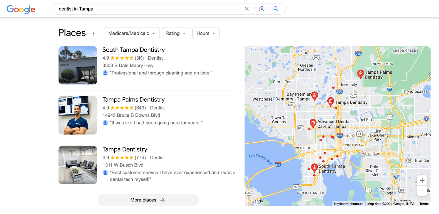Open the Hours filter dropdown
Viewport: 439px width, 214px height.
(206, 33)
